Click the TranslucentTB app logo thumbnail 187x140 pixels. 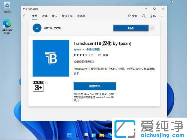51,58
